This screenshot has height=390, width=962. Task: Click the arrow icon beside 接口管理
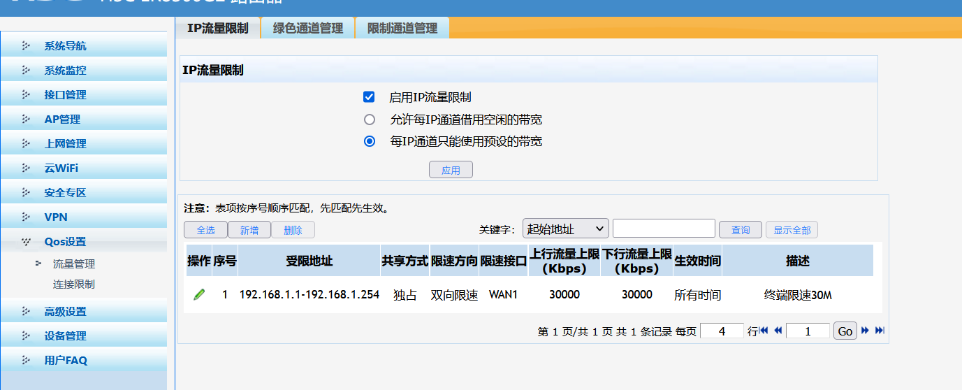pyautogui.click(x=26, y=95)
